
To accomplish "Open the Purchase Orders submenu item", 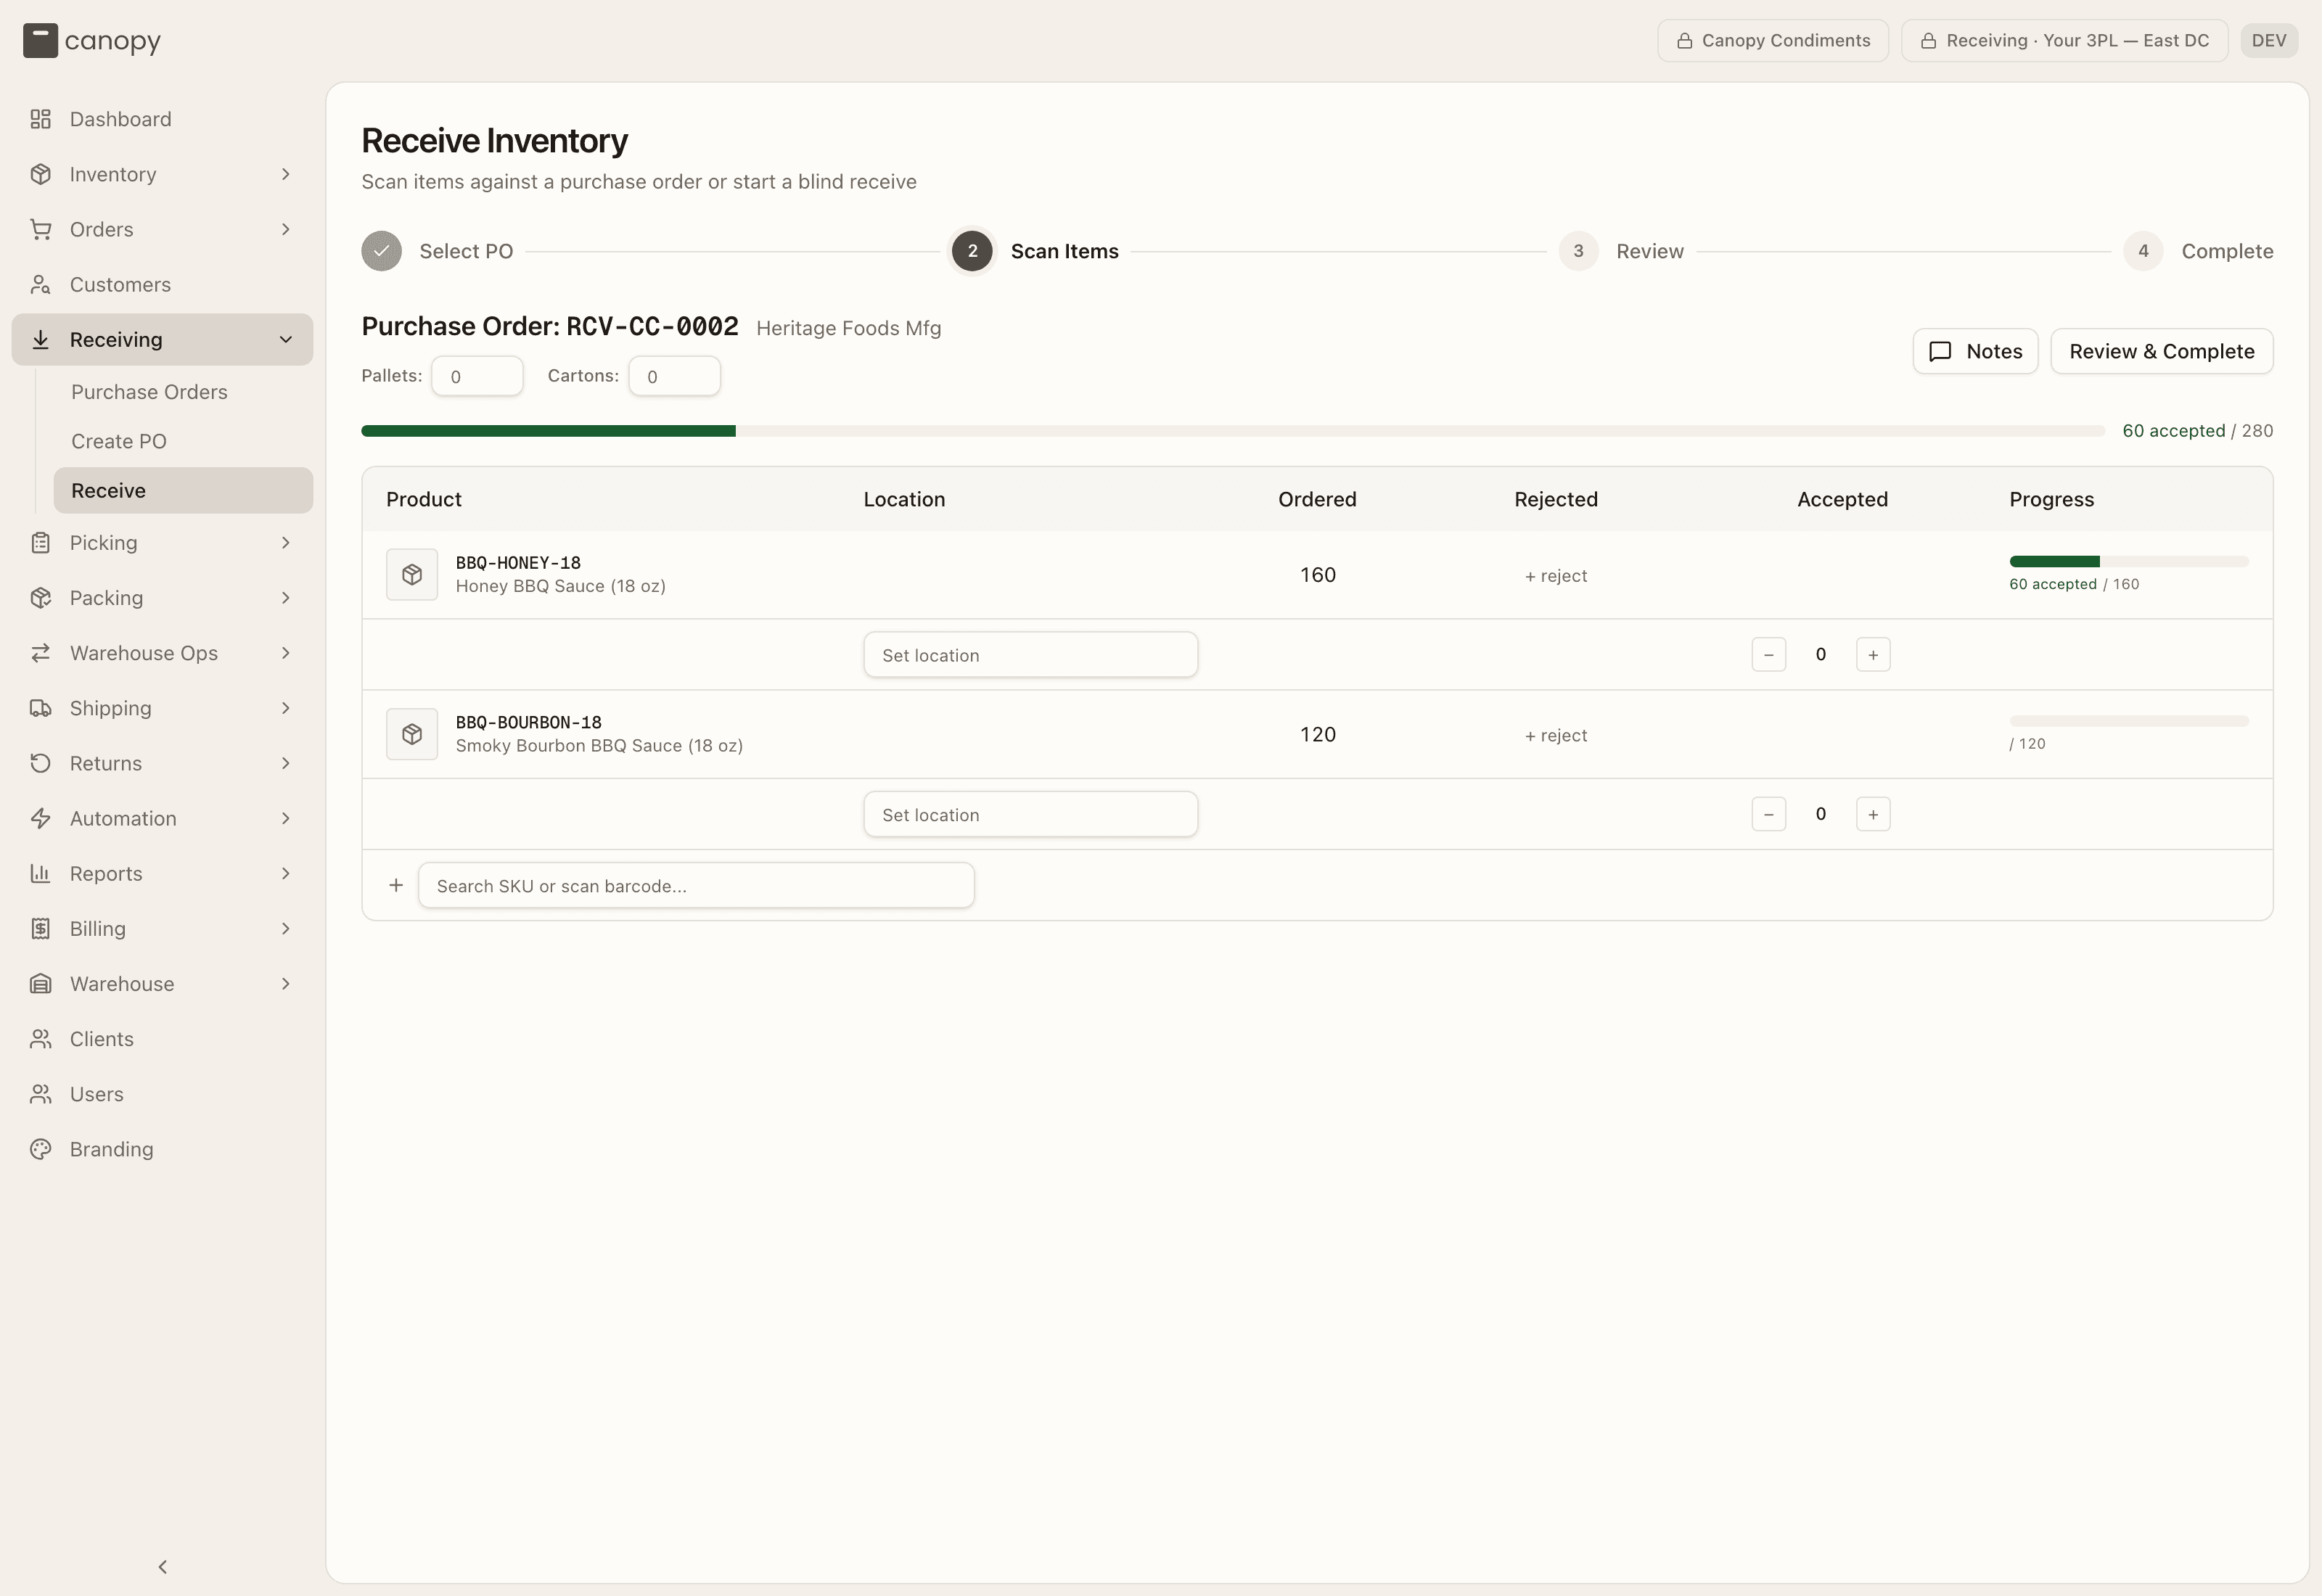I will (x=183, y=392).
